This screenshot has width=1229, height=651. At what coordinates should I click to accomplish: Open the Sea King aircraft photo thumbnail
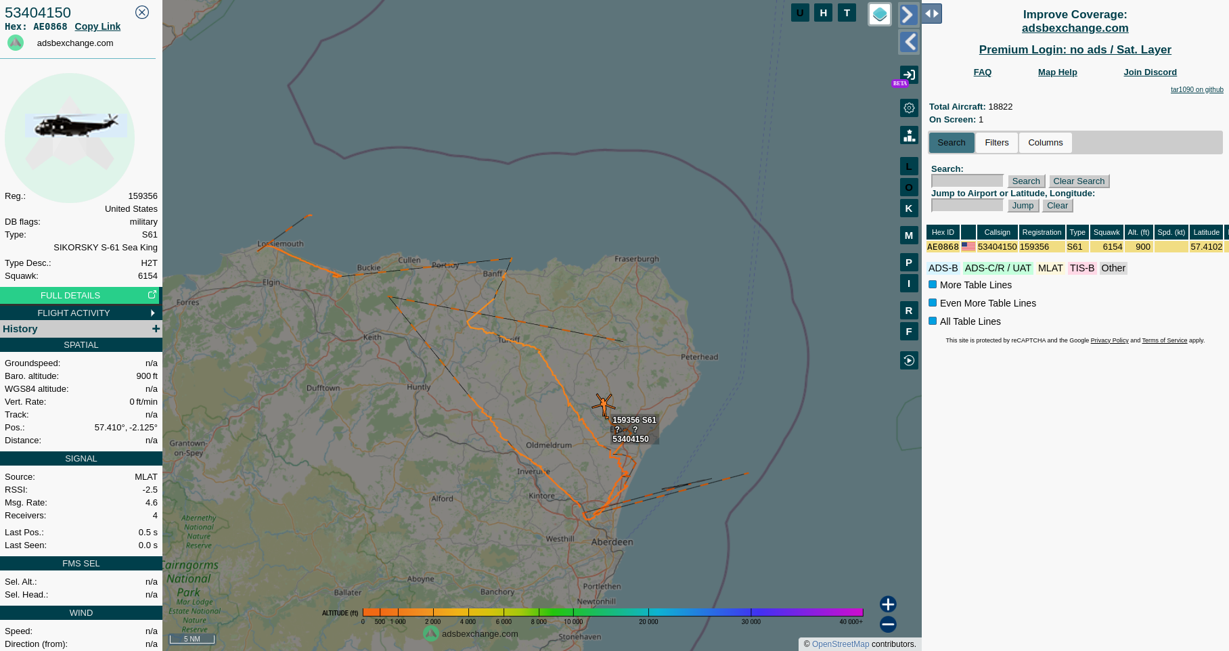coord(76,125)
